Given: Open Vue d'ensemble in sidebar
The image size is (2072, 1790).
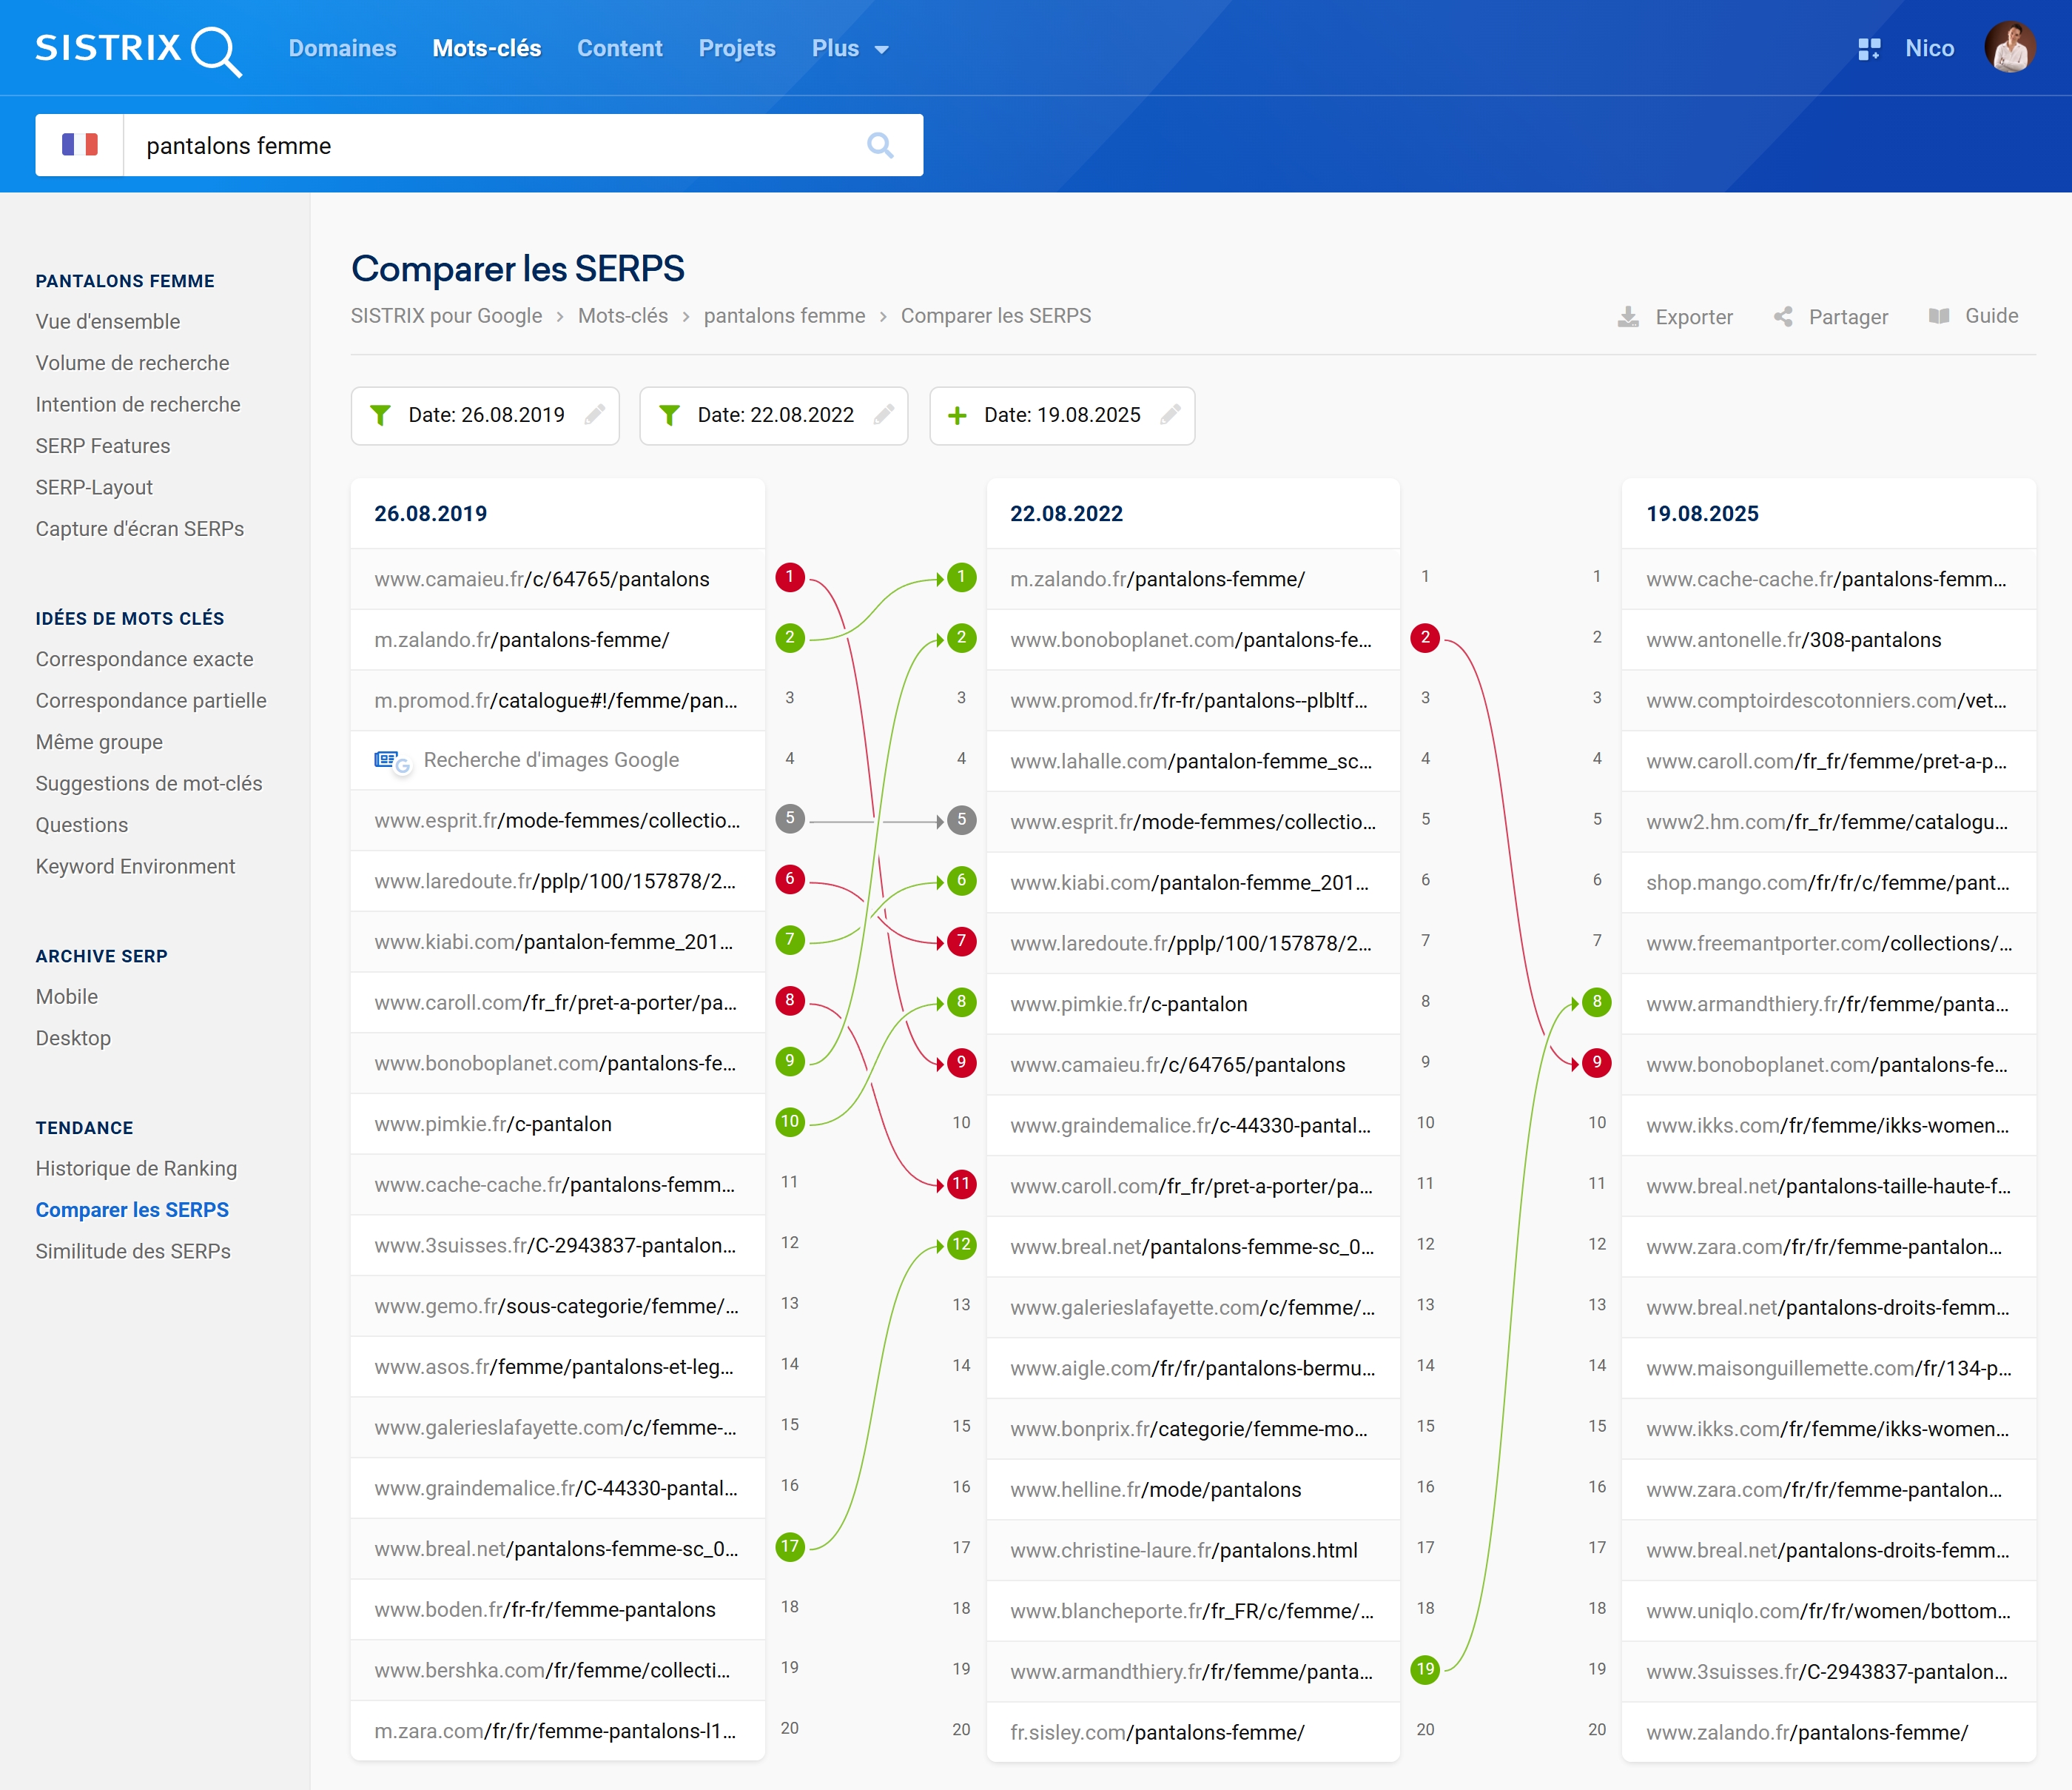Looking at the screenshot, I should pos(108,321).
